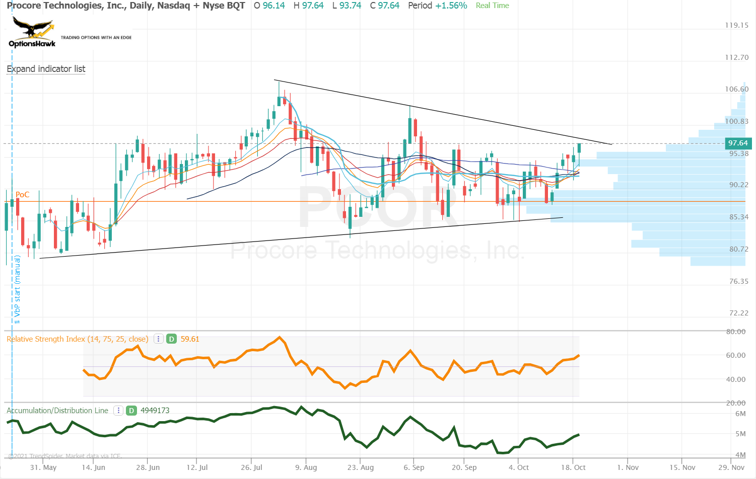Click the 12. Jul date label
Image resolution: width=756 pixels, height=479 pixels.
(197, 467)
